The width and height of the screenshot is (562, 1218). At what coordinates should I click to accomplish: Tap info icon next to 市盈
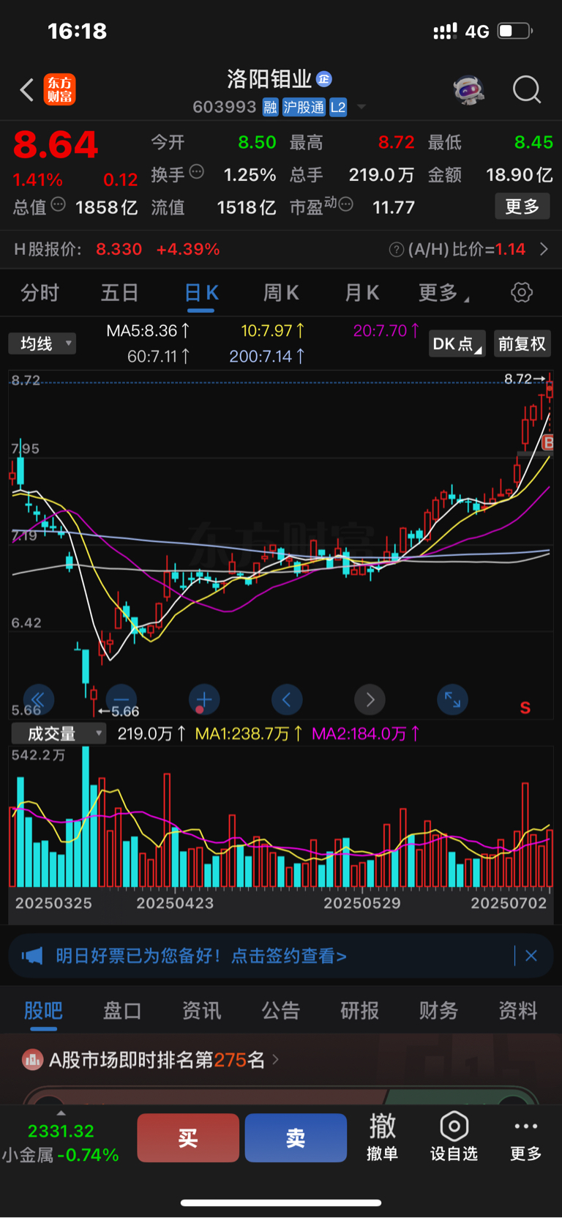(345, 204)
